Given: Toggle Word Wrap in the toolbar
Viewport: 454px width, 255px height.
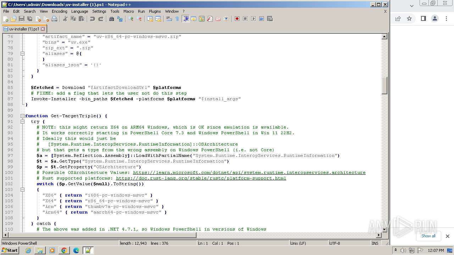Looking at the screenshot, I should coord(169,19).
